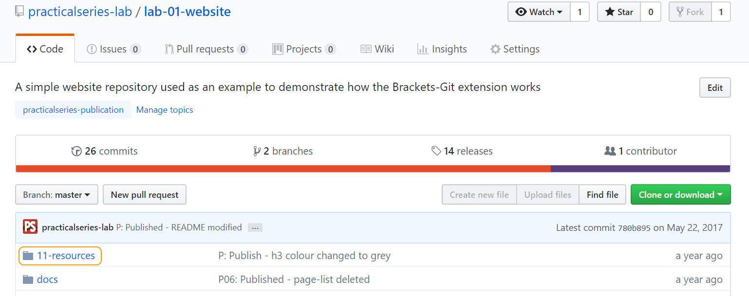
Task: Switch to the Issues tab
Action: click(113, 49)
